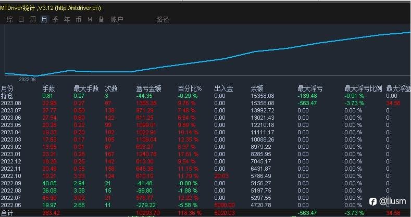Viewport: 411px width, 217px height.
Task: Click the MTDriver统计 V3.12 title text
Action: tap(51, 8)
